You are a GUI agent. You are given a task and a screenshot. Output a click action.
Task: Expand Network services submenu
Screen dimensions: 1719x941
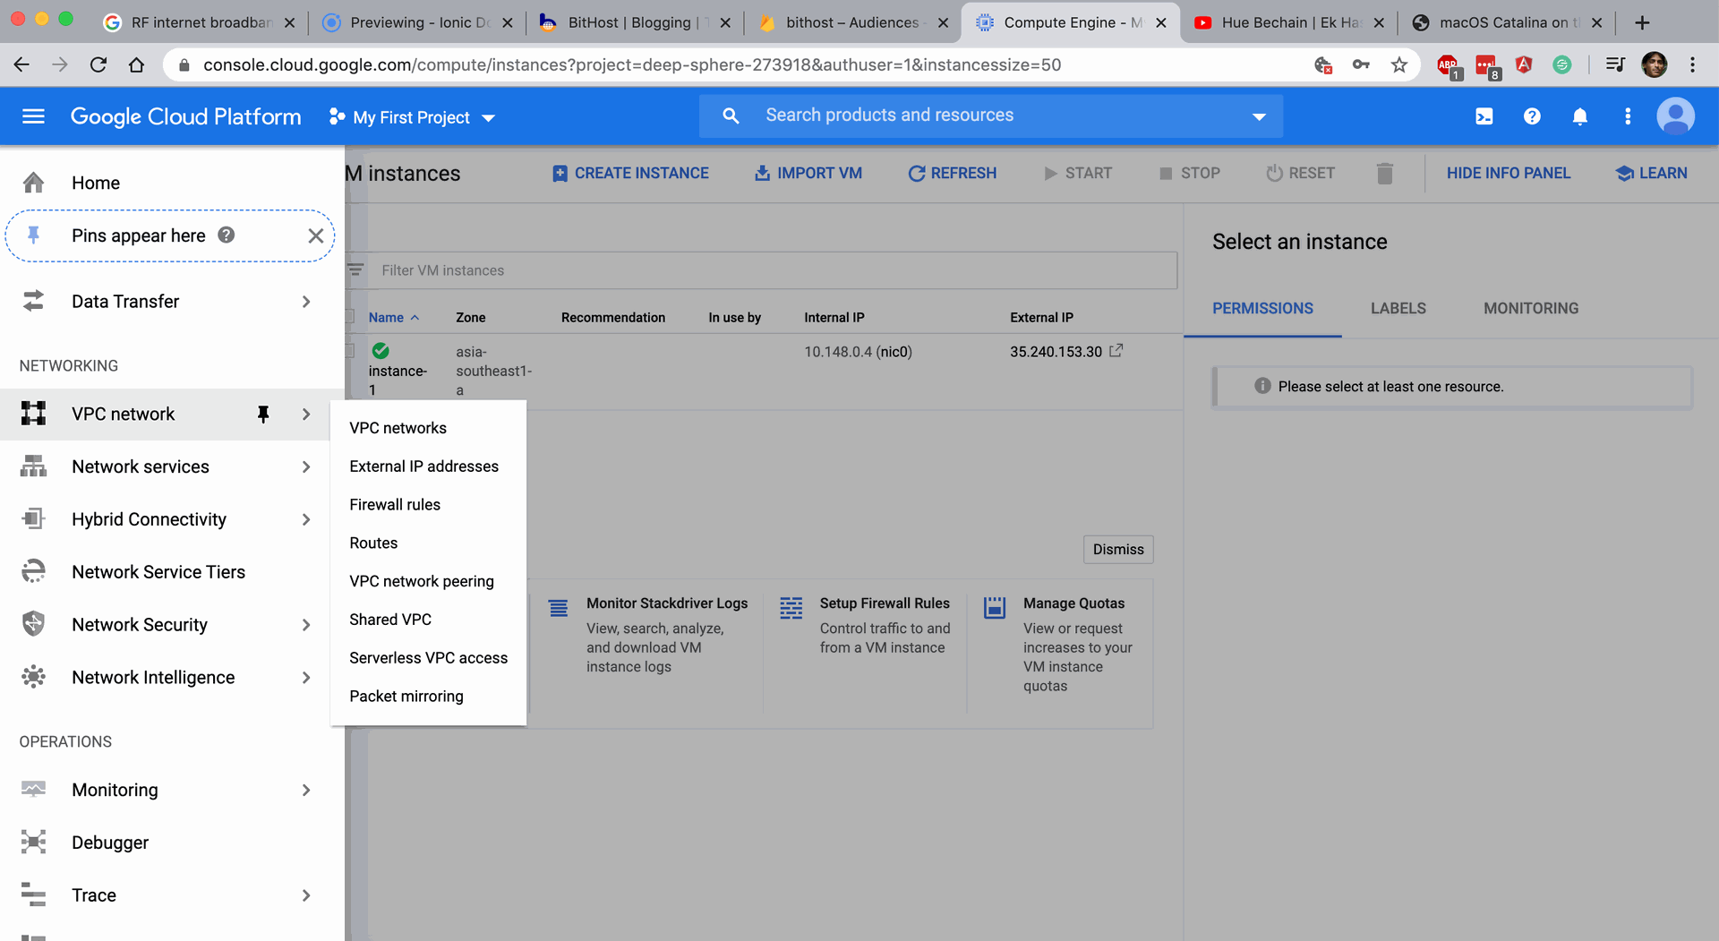pyautogui.click(x=306, y=466)
